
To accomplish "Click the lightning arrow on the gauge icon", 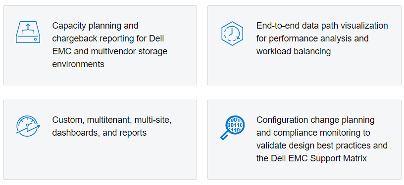I will click(x=28, y=128).
